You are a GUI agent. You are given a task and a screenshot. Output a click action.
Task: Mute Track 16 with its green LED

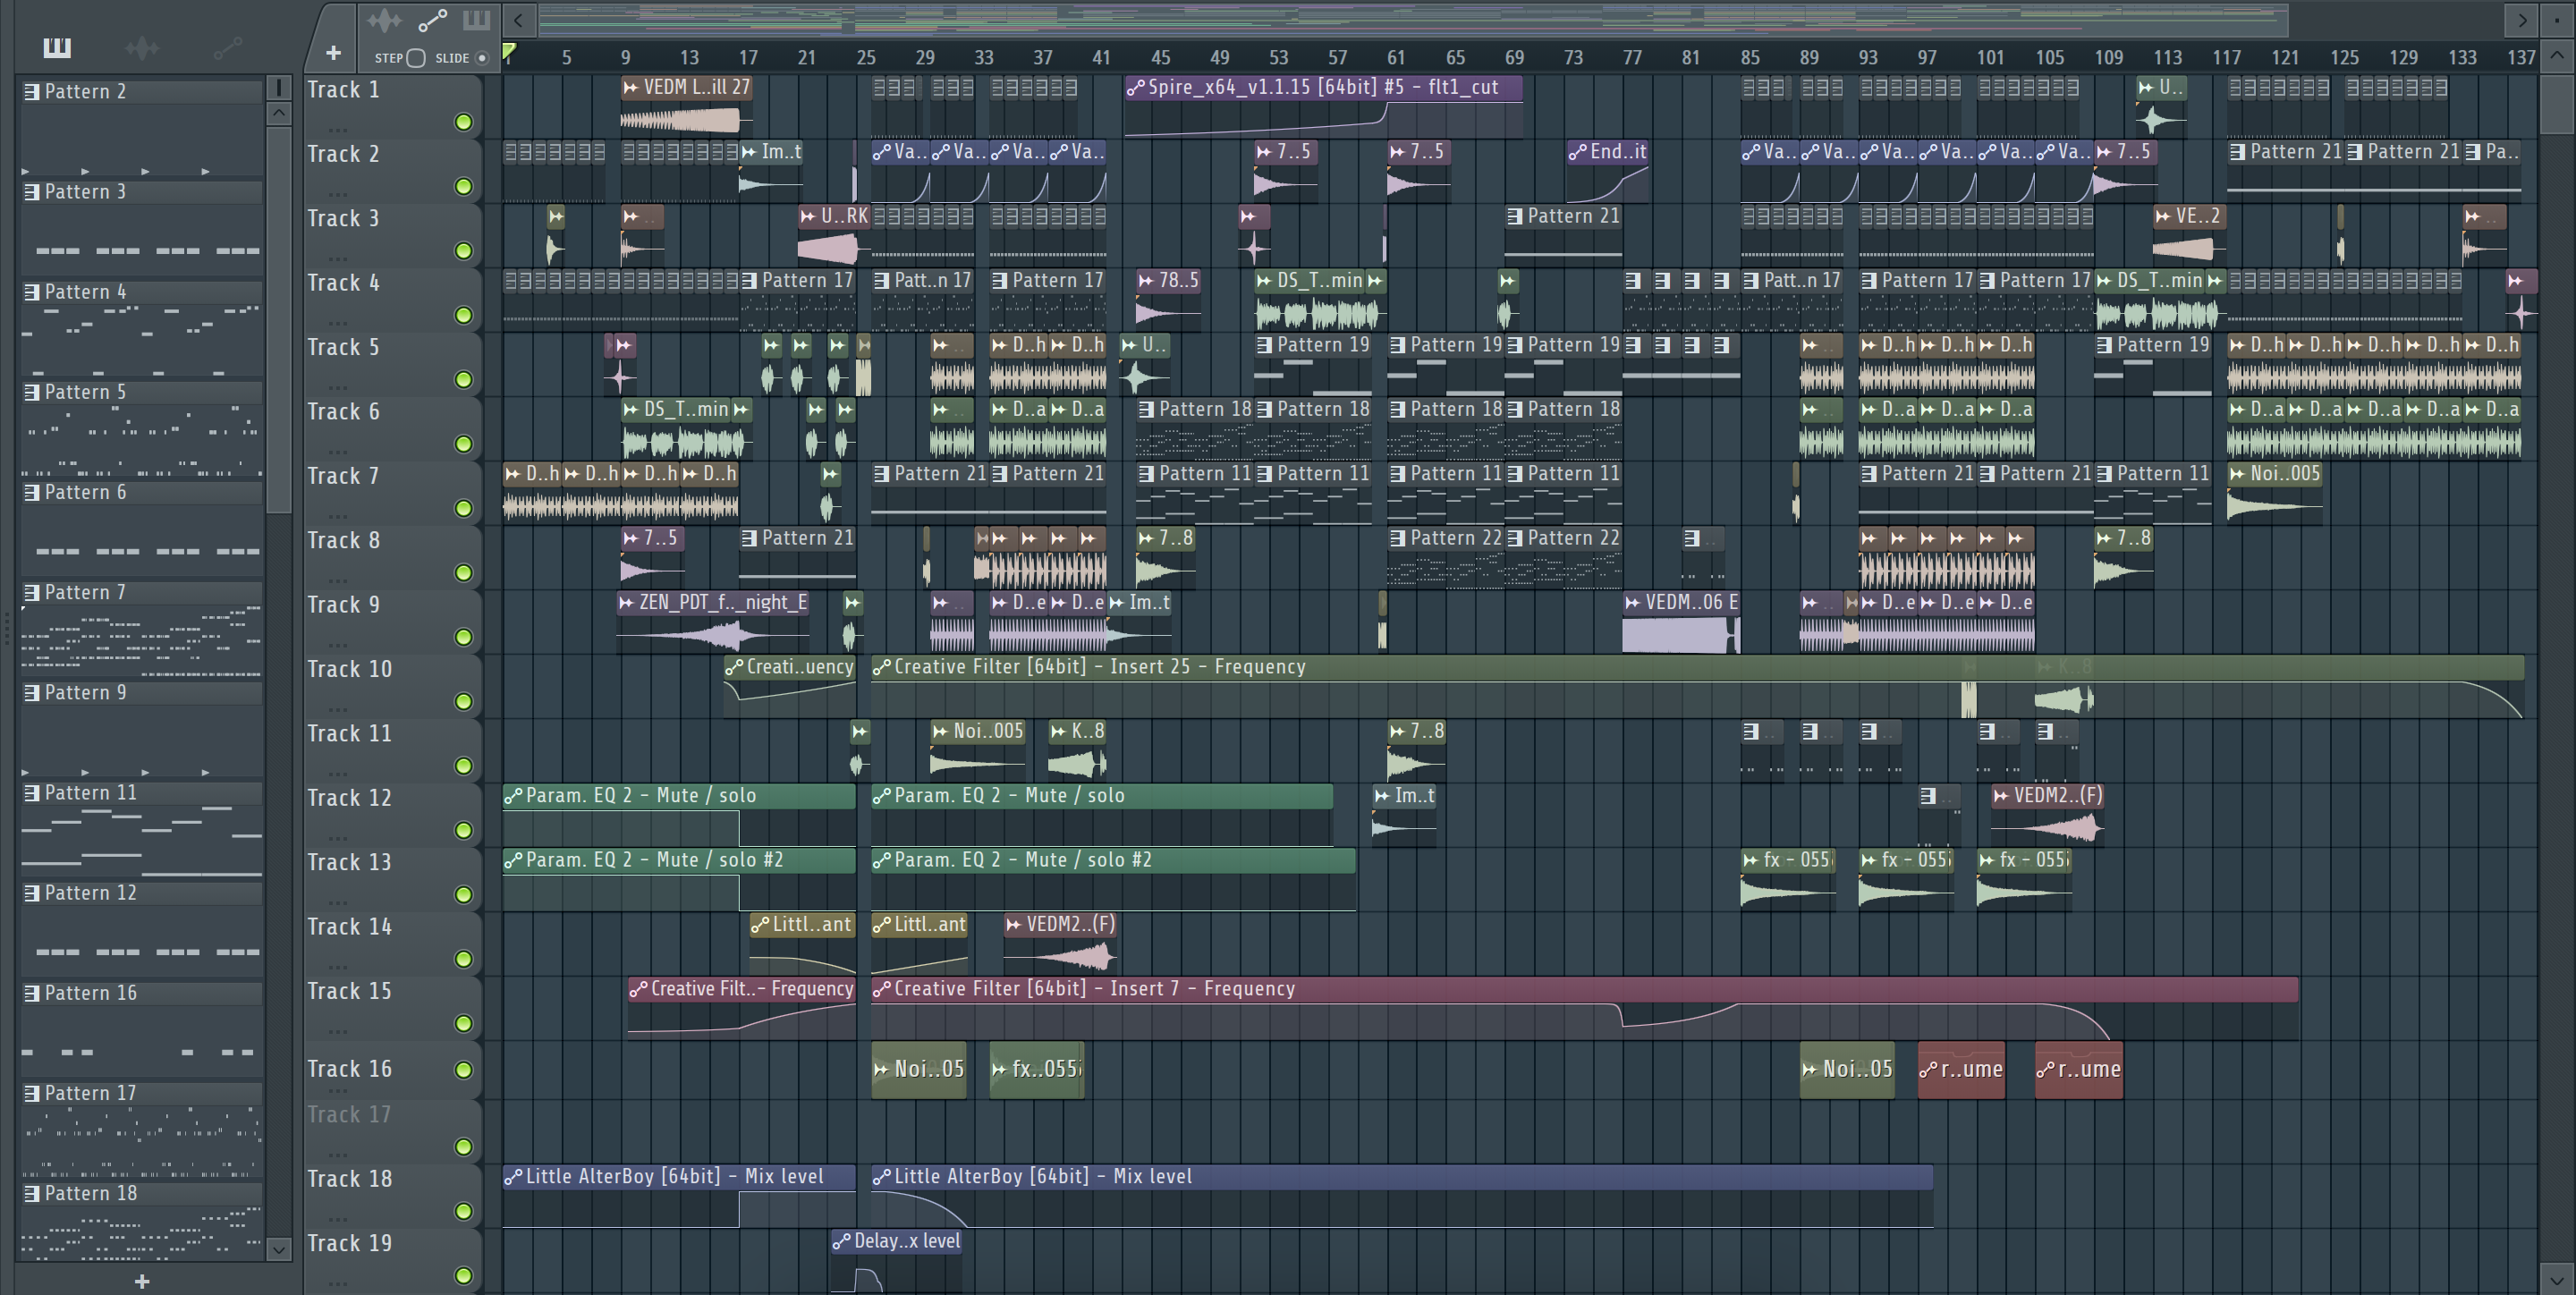(x=463, y=1070)
